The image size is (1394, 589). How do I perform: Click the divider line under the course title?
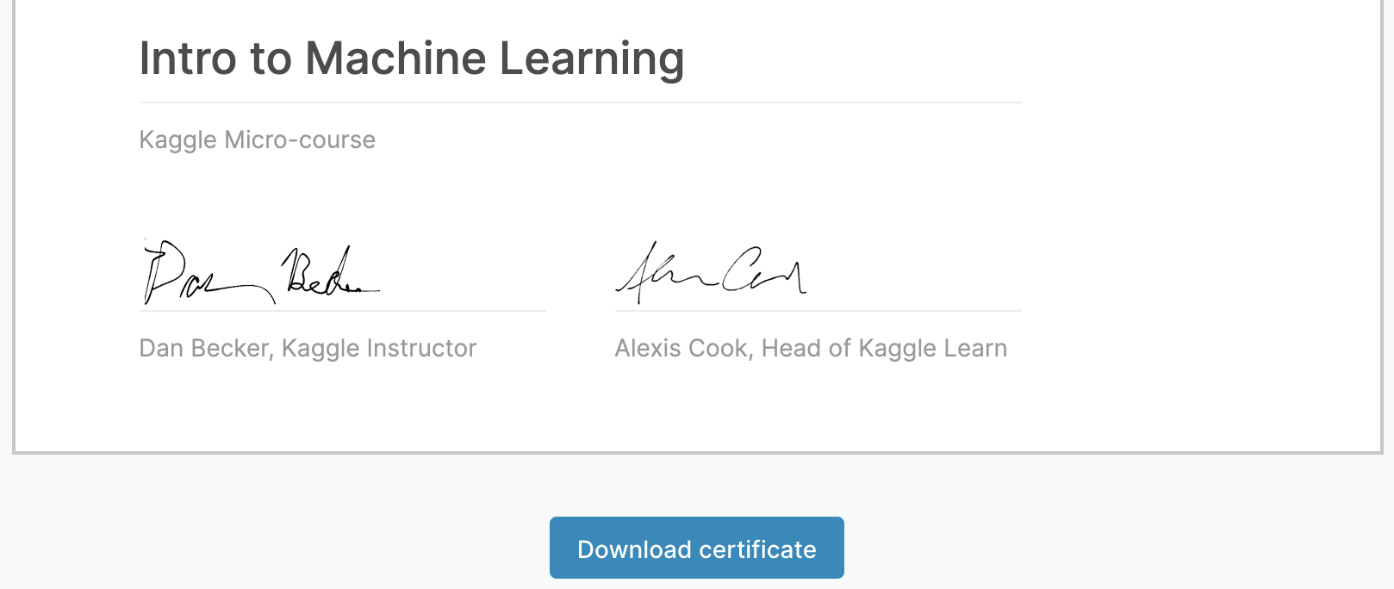point(580,102)
